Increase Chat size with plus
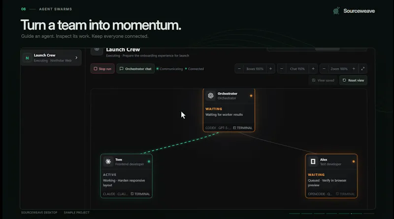394x219 pixels. coord(313,69)
